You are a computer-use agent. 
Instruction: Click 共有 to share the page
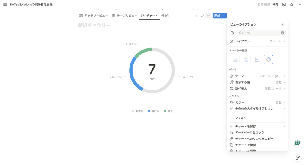pyautogui.click(x=275, y=4)
